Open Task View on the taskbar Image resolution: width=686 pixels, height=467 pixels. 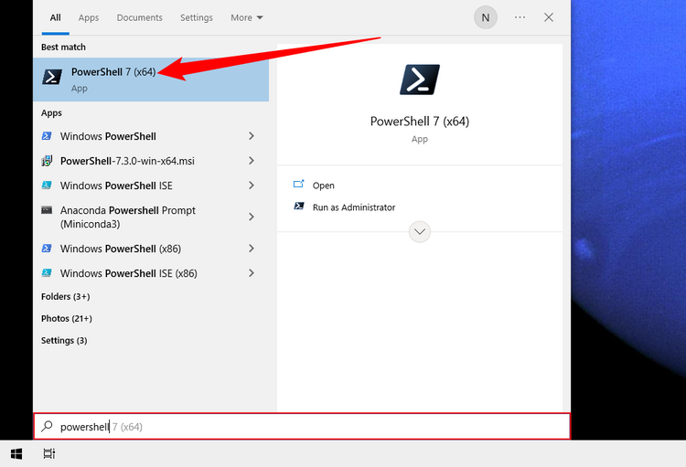pos(49,454)
